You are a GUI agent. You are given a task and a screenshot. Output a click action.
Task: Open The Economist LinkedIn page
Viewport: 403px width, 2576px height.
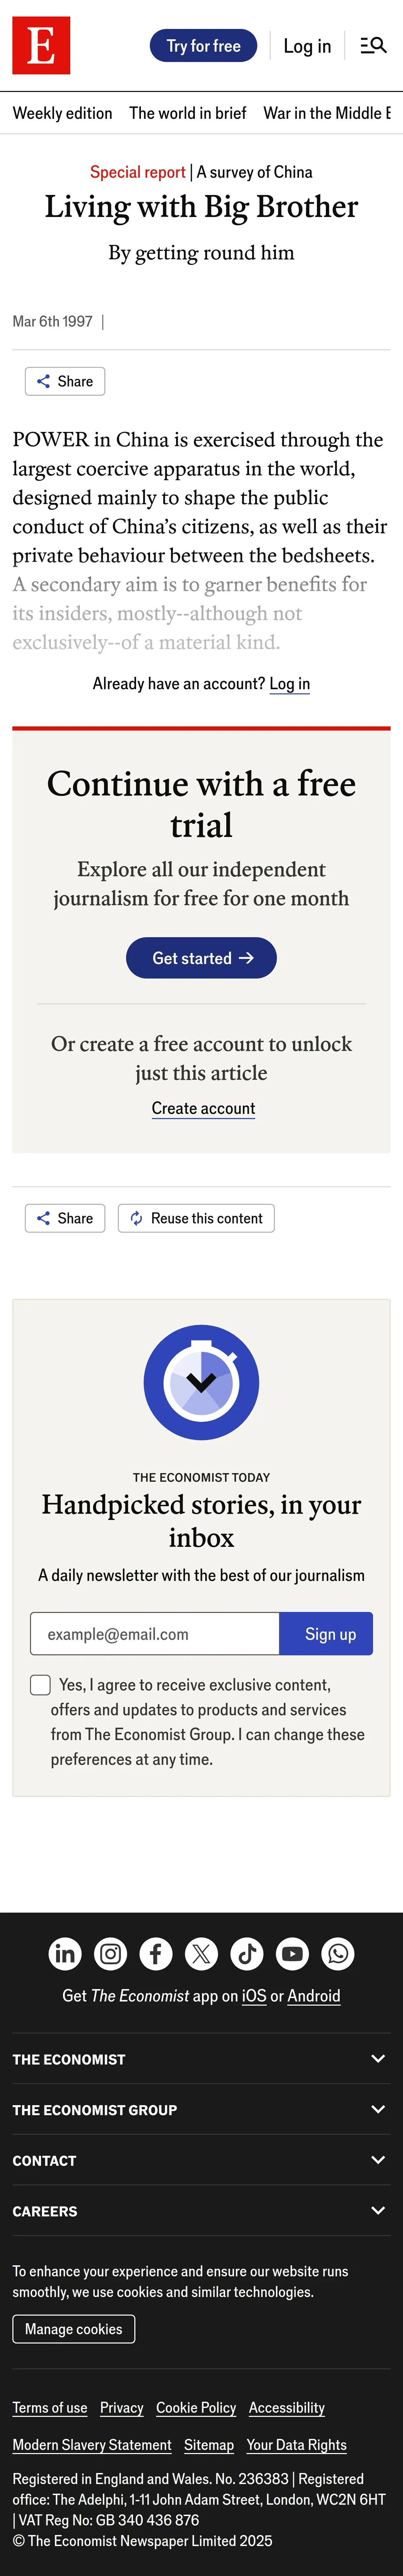[65, 1953]
